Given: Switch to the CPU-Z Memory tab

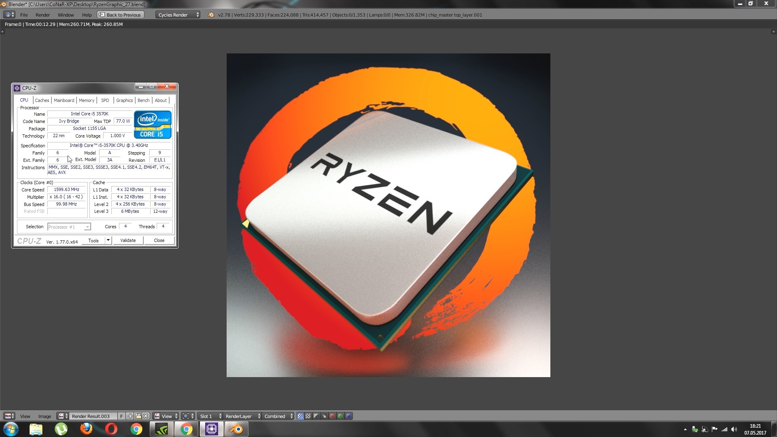Looking at the screenshot, I should pos(87,100).
